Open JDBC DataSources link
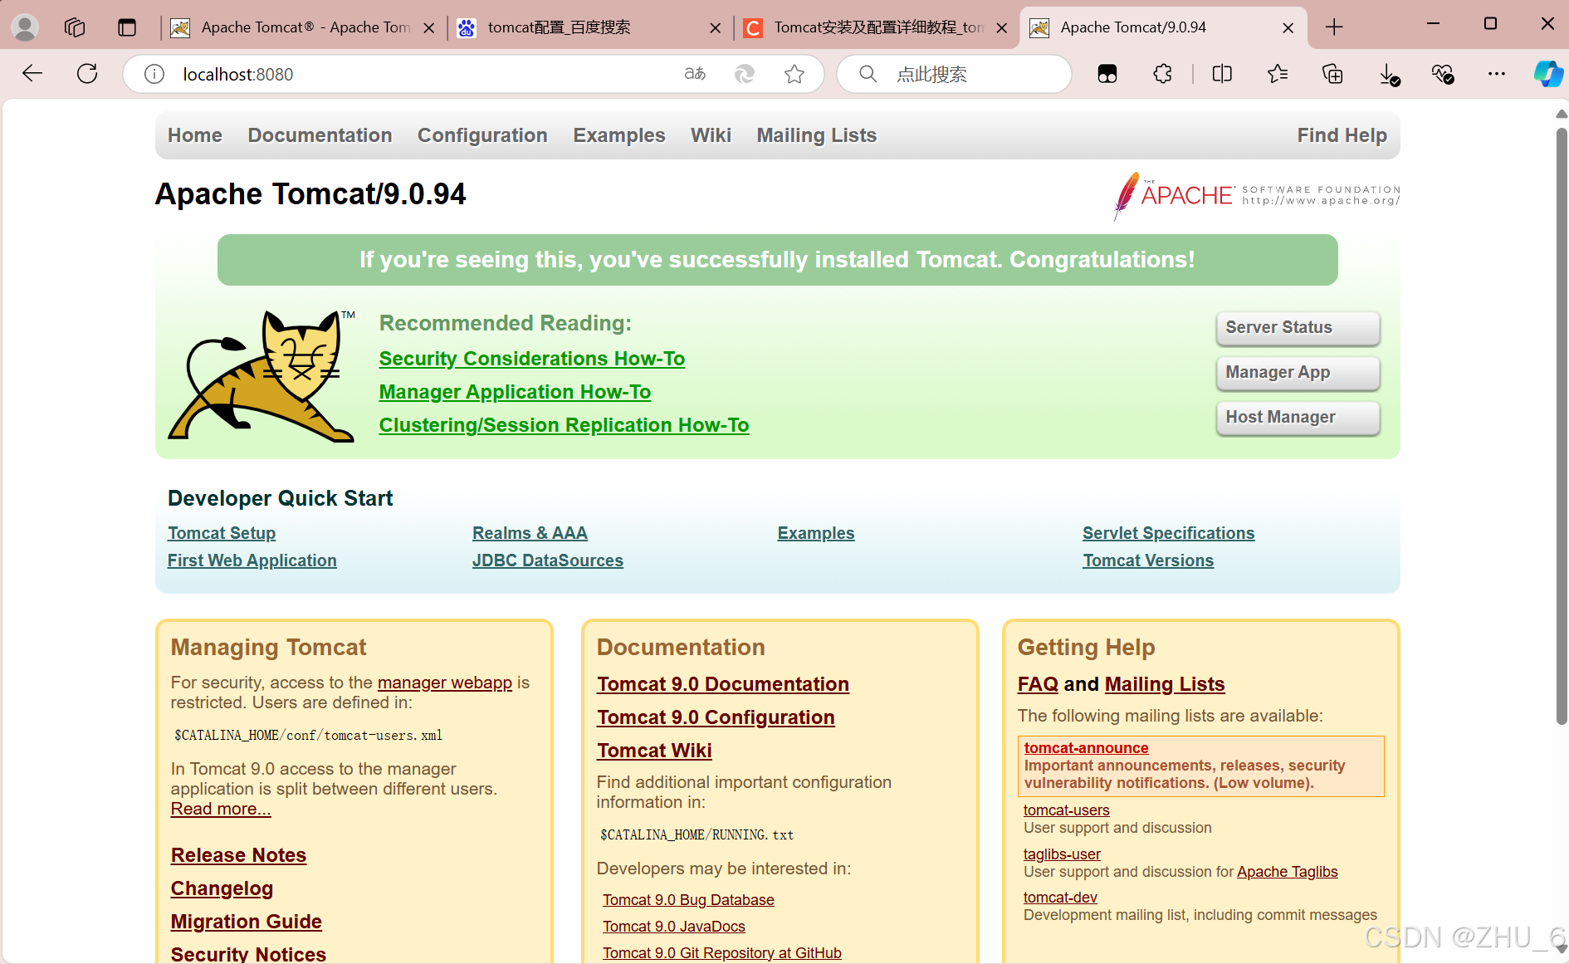1569x964 pixels. pos(548,560)
